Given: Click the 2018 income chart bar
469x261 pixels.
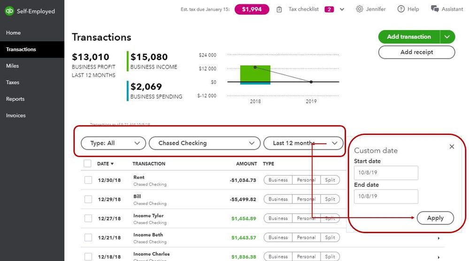Looking at the screenshot, I should 255,73.
